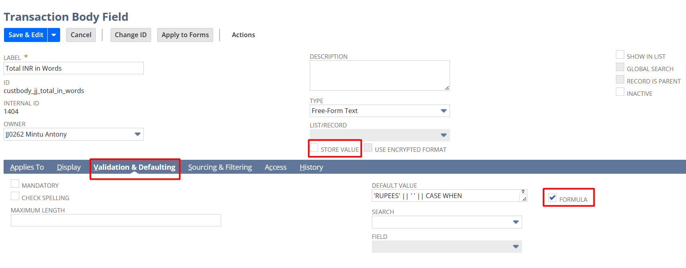Mark the field as Inactive

pyautogui.click(x=620, y=92)
